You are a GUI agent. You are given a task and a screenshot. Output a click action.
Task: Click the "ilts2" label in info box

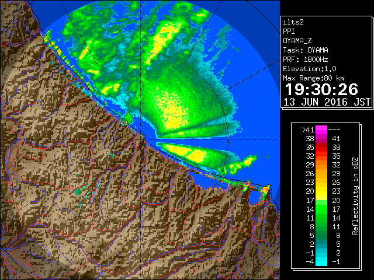click(x=293, y=22)
